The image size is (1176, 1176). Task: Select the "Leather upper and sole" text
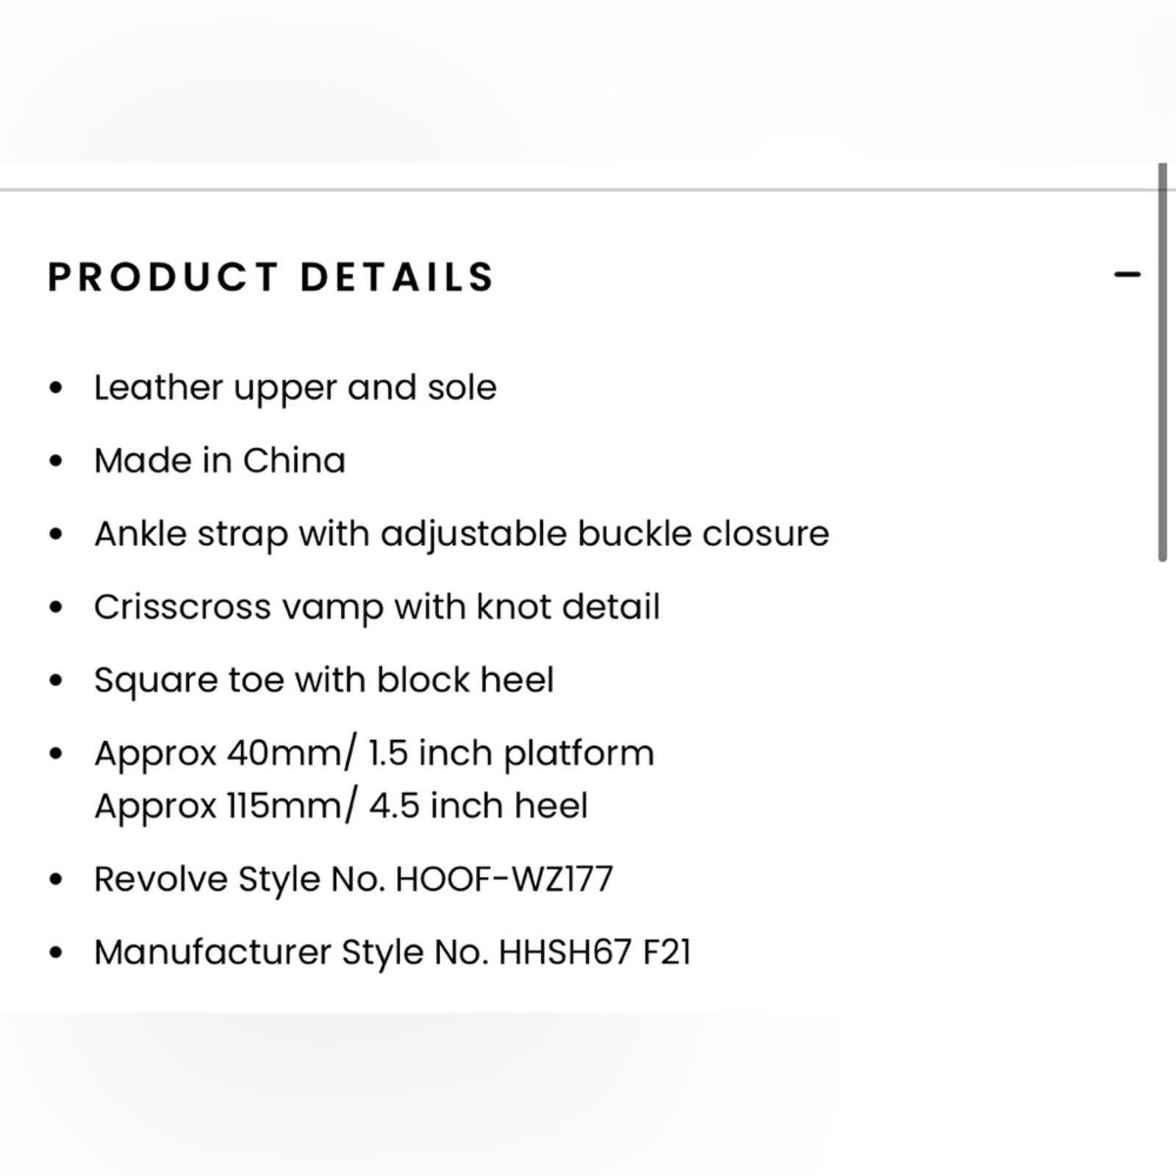click(295, 387)
